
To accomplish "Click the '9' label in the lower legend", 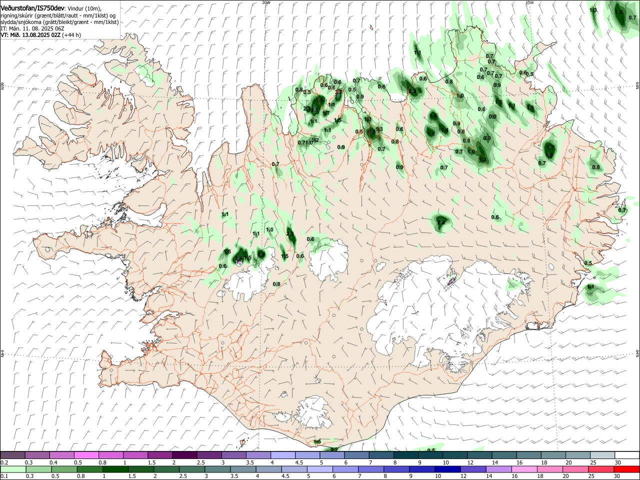I will tap(411, 476).
